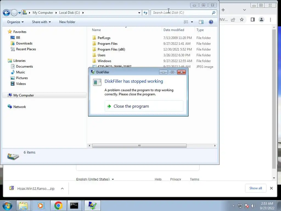Open Chrome tab search dropdown arrow
Image resolution: width=281 pixels, height=211 pixels.
(x=245, y=10)
